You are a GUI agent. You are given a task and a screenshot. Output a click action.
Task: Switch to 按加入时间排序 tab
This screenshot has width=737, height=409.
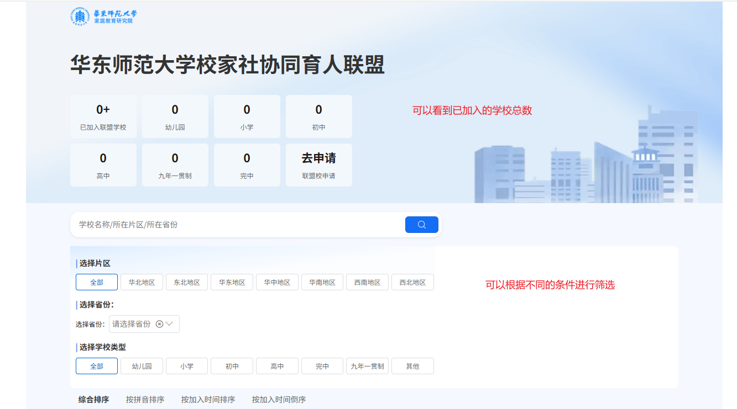208,400
